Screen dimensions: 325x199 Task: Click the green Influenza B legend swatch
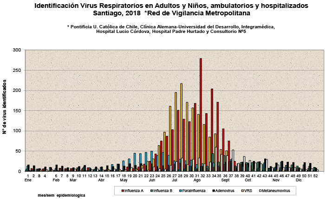tap(151, 191)
